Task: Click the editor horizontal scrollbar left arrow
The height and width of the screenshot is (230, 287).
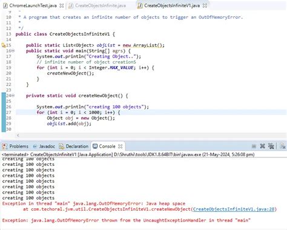Action: pos(18,135)
